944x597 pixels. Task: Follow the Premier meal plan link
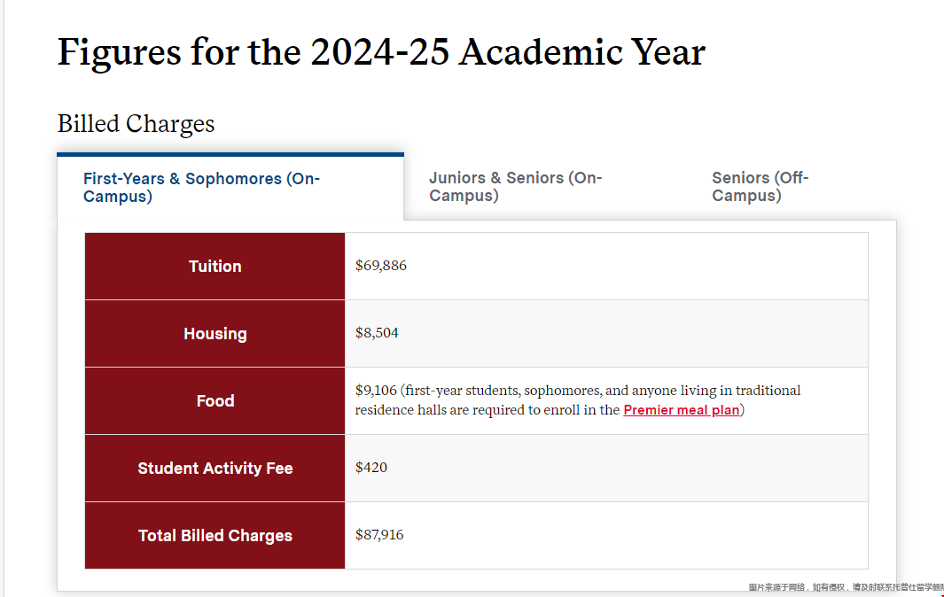681,410
